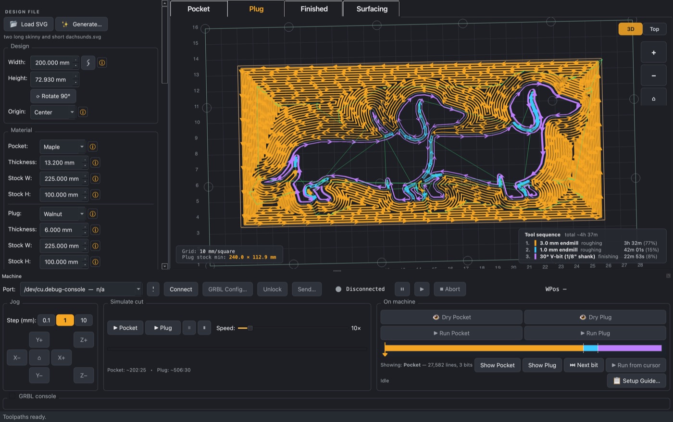673x422 pixels.
Task: Click the jog home button
Action: (39, 358)
